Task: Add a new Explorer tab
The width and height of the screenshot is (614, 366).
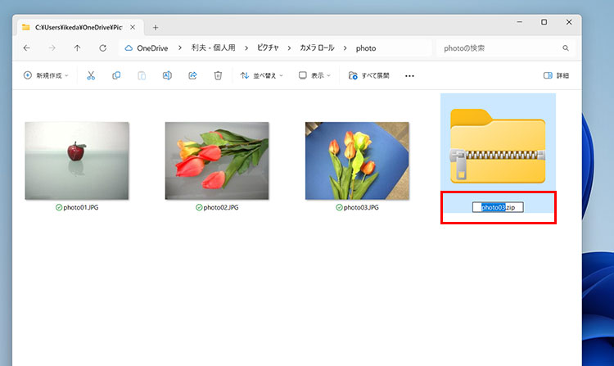Action: (156, 27)
